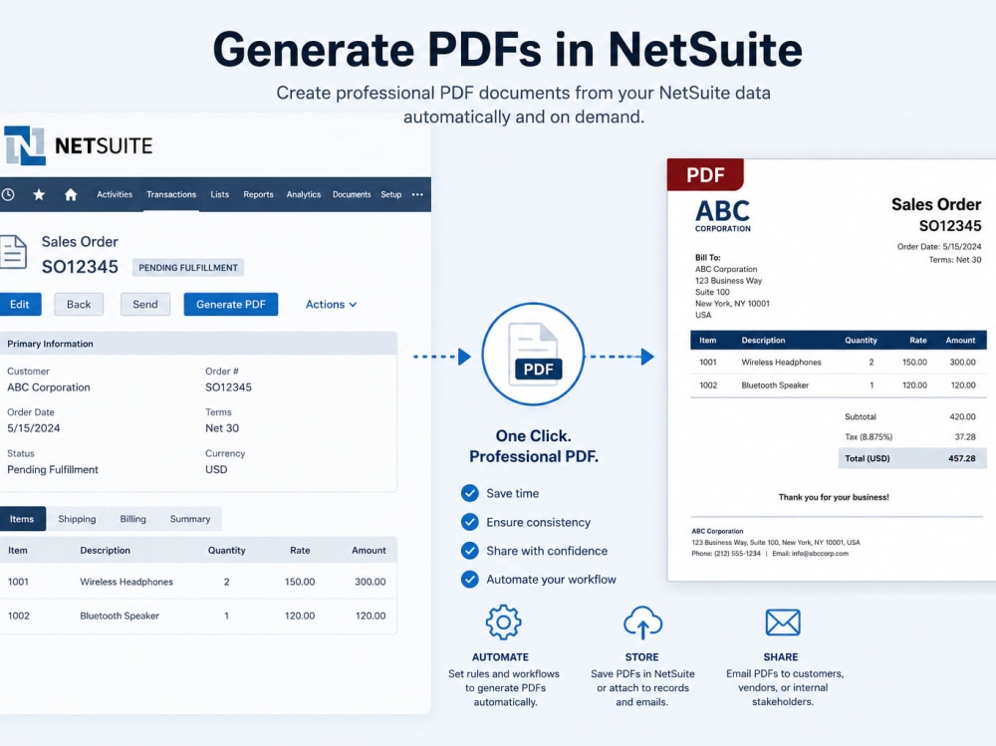The height and width of the screenshot is (746, 996).
Task: Click item 1002 in the NetSuite items table
Action: click(x=18, y=616)
